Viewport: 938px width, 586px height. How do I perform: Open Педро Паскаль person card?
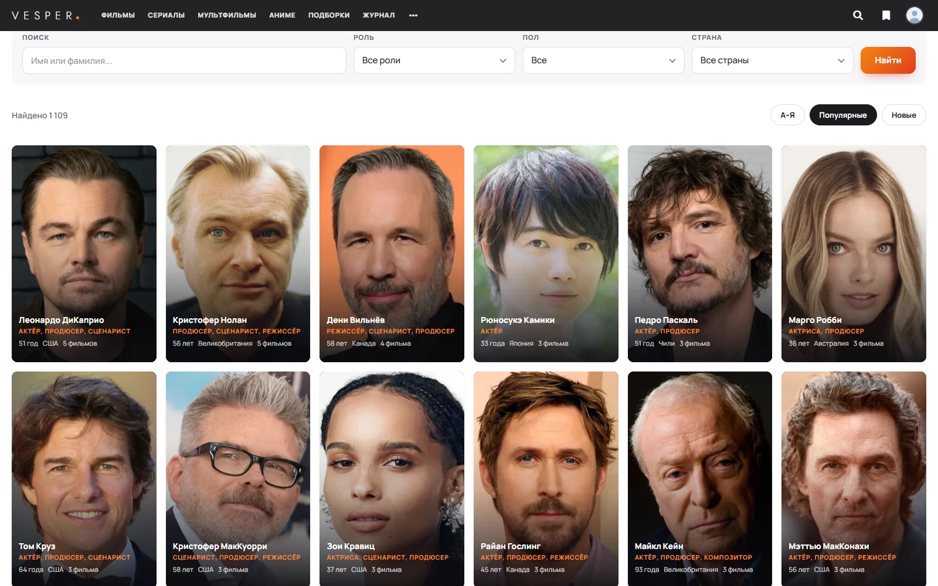(700, 254)
